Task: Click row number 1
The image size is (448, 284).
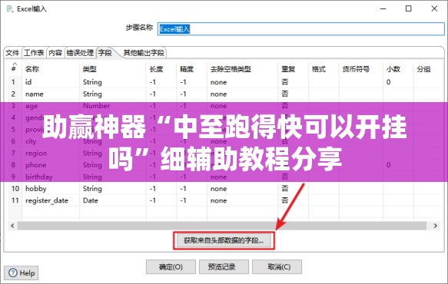Action: [13, 82]
